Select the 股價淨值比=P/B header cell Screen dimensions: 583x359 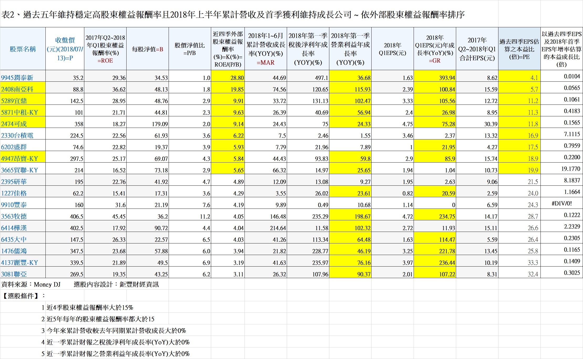190,49
